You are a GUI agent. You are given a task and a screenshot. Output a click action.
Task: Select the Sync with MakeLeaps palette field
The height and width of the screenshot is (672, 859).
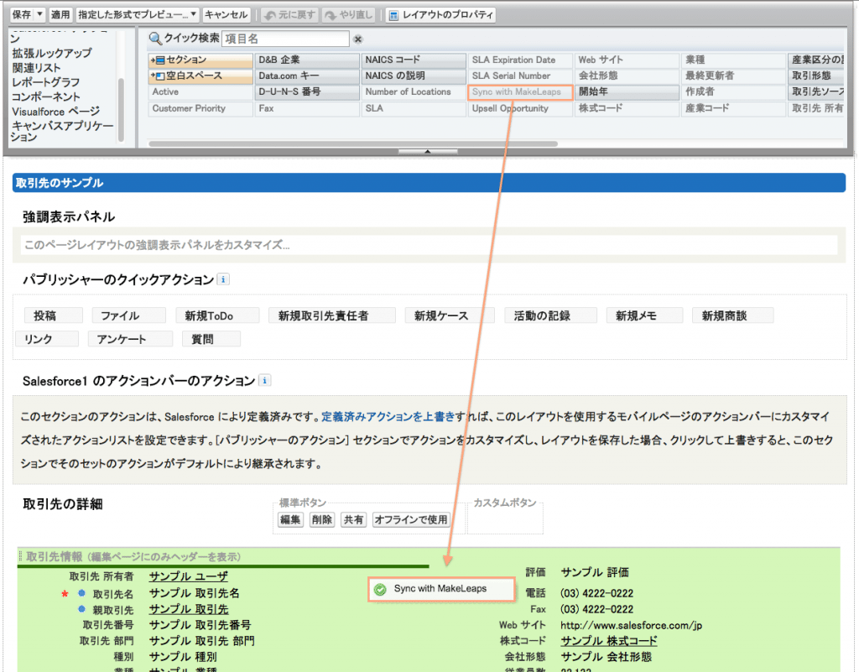point(520,92)
